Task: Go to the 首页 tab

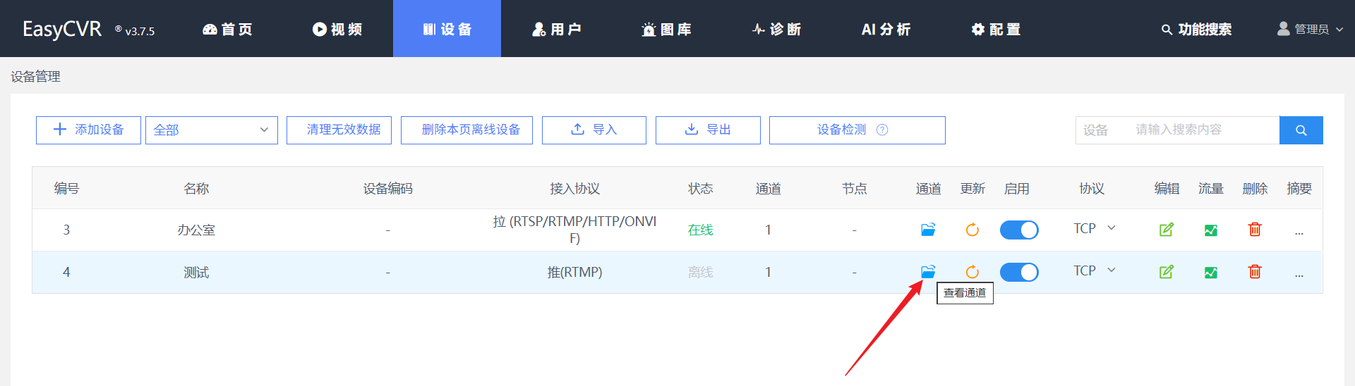Action: pyautogui.click(x=227, y=29)
